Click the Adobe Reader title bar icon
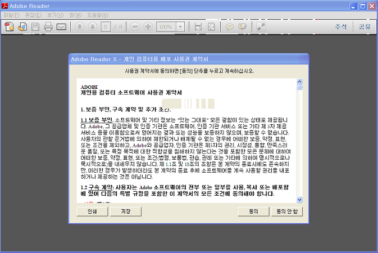Image resolution: width=378 pixels, height=253 pixels. 4,6
